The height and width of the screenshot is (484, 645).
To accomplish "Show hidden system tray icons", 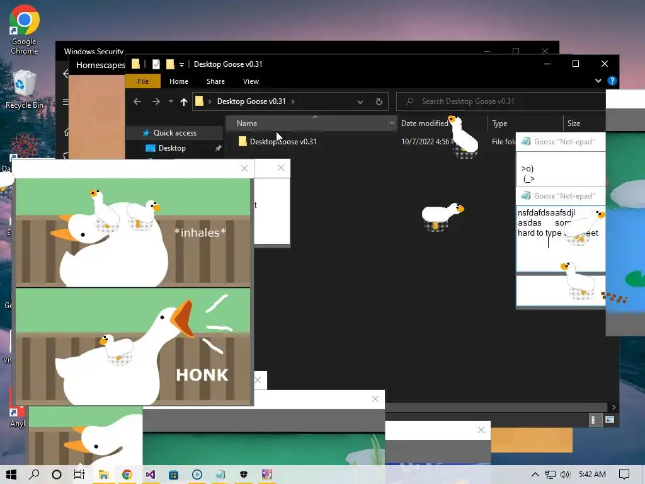I will [535, 475].
